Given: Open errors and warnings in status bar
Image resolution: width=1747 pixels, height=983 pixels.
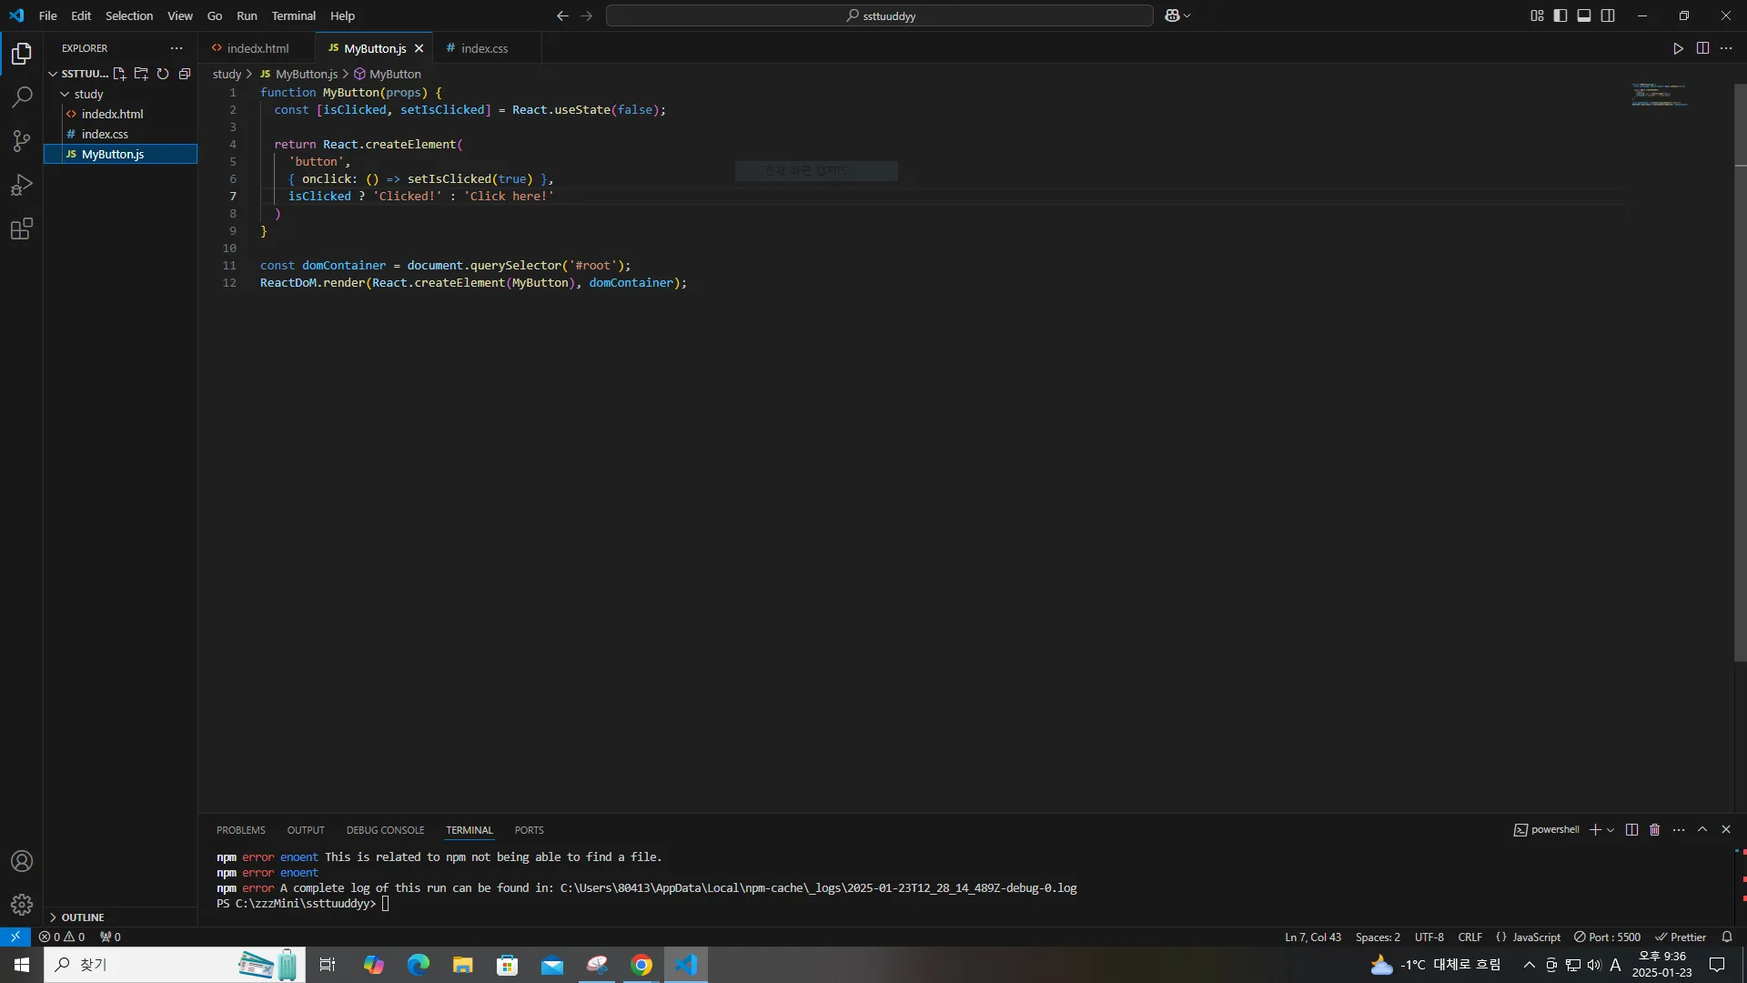Looking at the screenshot, I should pyautogui.click(x=62, y=937).
